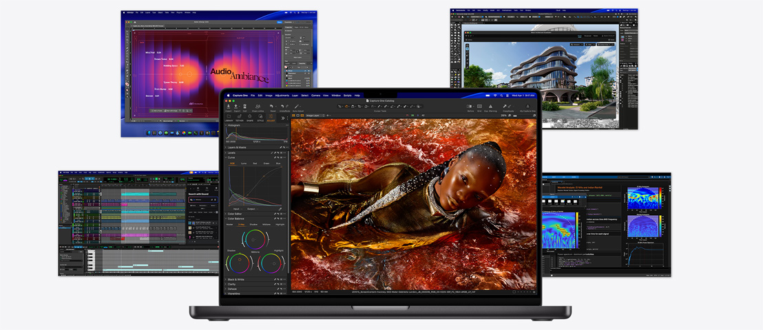Screen dimensions: 763x330
Task: Click the Highlight color wheel
Action: tap(271, 263)
